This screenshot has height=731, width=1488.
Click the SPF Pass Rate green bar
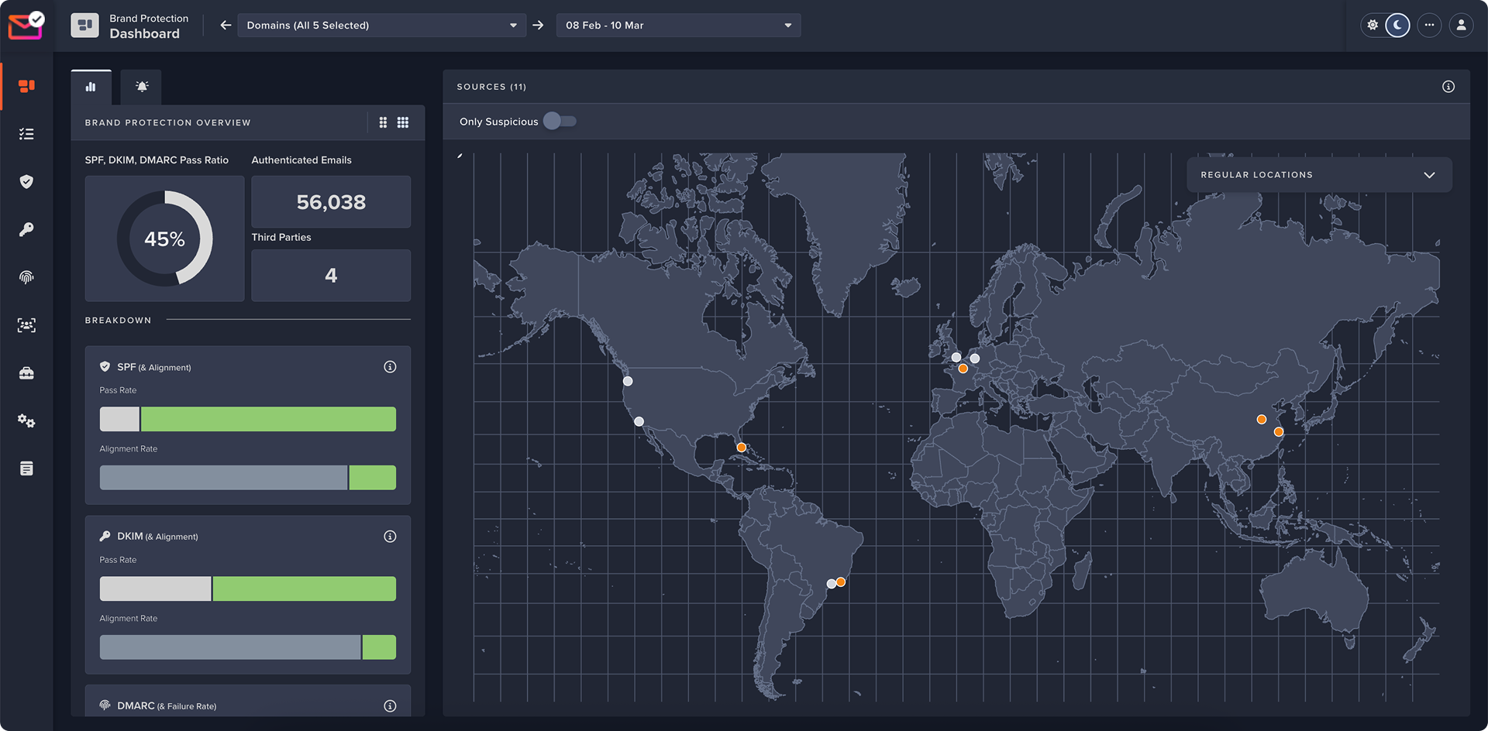click(268, 419)
